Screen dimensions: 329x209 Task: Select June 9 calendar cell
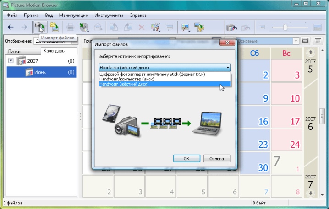coord(255,94)
